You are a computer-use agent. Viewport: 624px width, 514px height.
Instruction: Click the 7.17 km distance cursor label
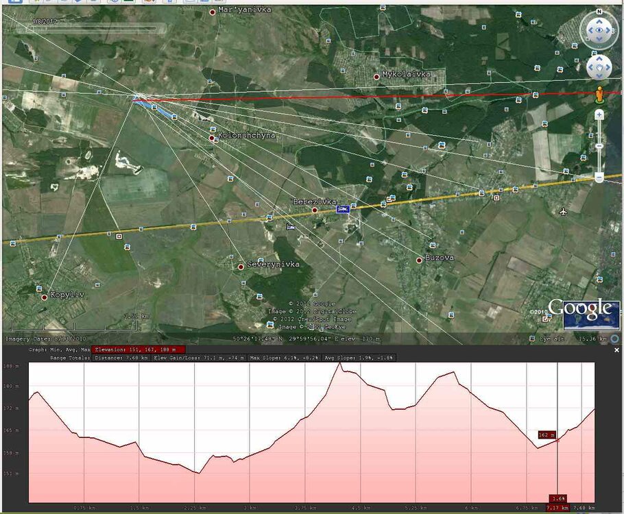[557, 508]
